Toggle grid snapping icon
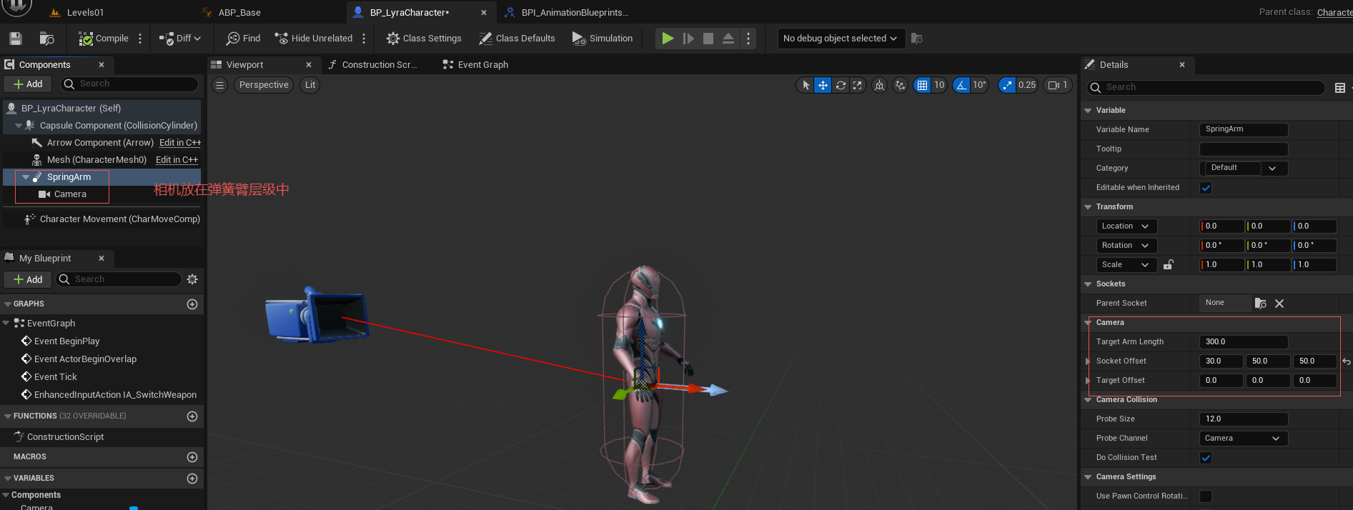Viewport: 1353px width, 510px height. pyautogui.click(x=922, y=85)
